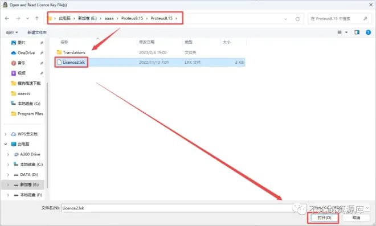Toggle the preview pane

tap(357, 32)
